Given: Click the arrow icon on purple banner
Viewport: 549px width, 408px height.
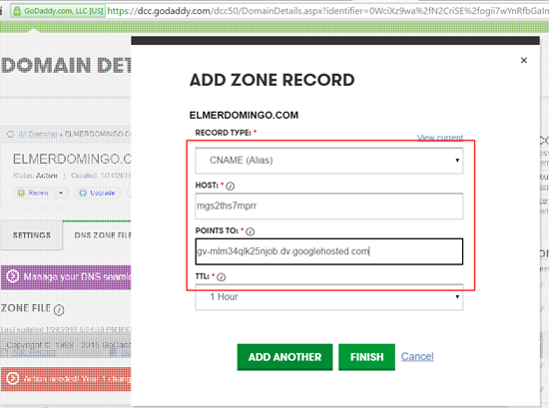Looking at the screenshot, I should [13, 276].
